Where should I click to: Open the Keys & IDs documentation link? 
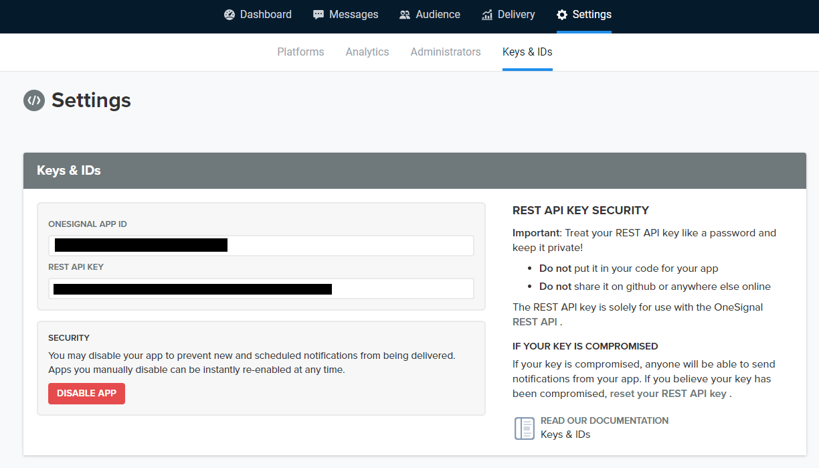(x=565, y=435)
